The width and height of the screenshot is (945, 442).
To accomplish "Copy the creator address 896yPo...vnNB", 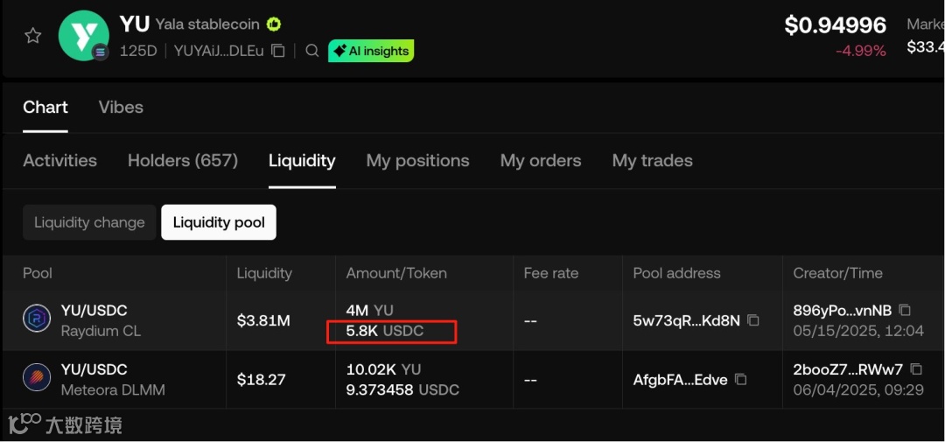I will 906,310.
